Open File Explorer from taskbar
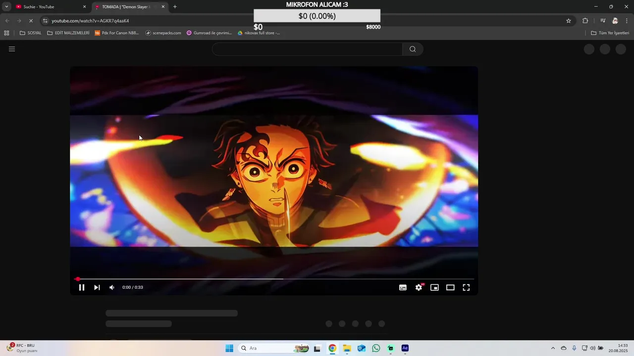 347,348
